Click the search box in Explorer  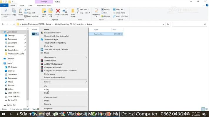click(188, 24)
